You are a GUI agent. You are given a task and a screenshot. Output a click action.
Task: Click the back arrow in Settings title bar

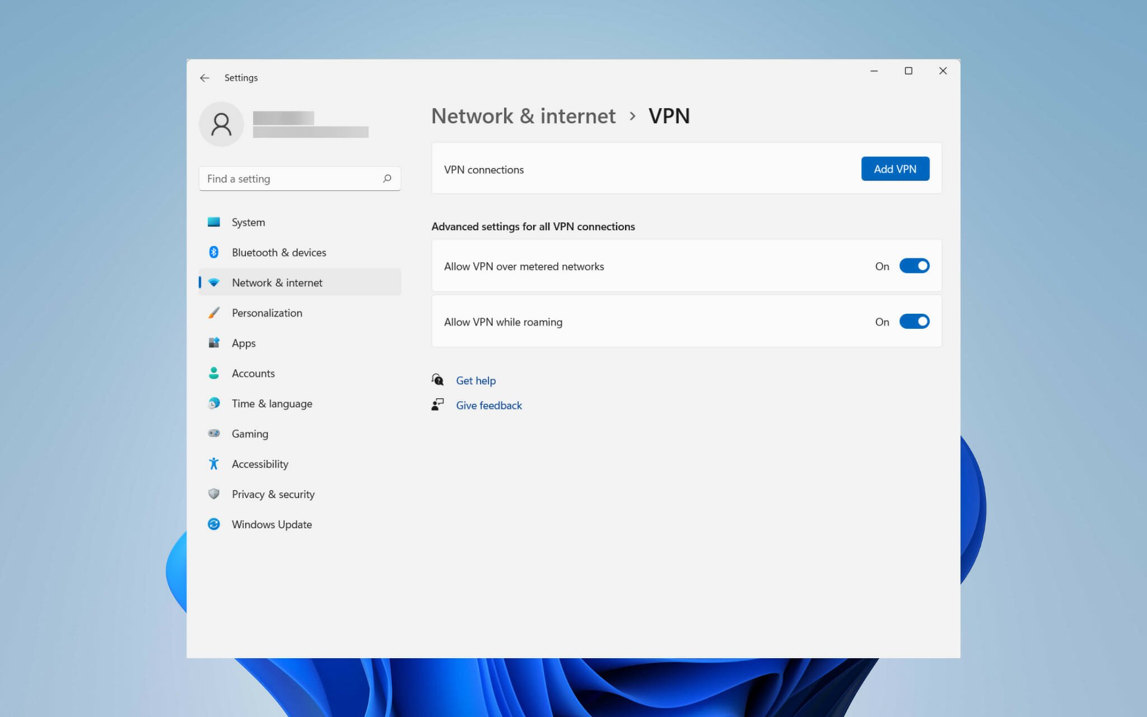coord(204,78)
